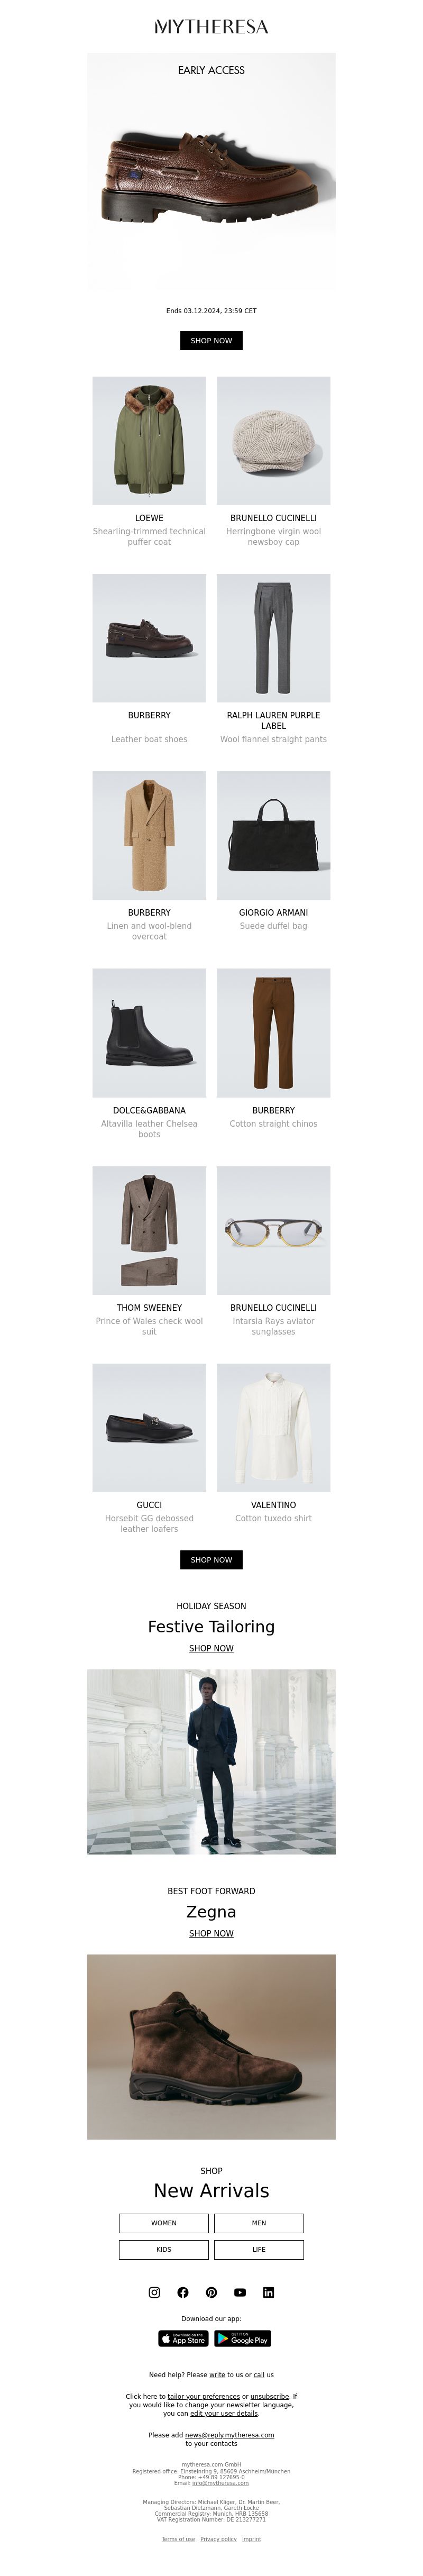423x2576 pixels.
Task: Open the Pinterest social icon
Action: click(211, 2291)
